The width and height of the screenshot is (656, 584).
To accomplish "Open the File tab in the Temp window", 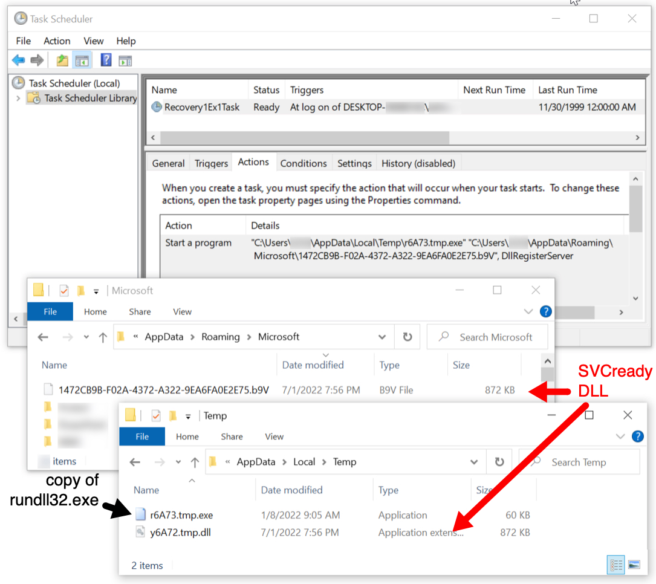I will (x=142, y=436).
